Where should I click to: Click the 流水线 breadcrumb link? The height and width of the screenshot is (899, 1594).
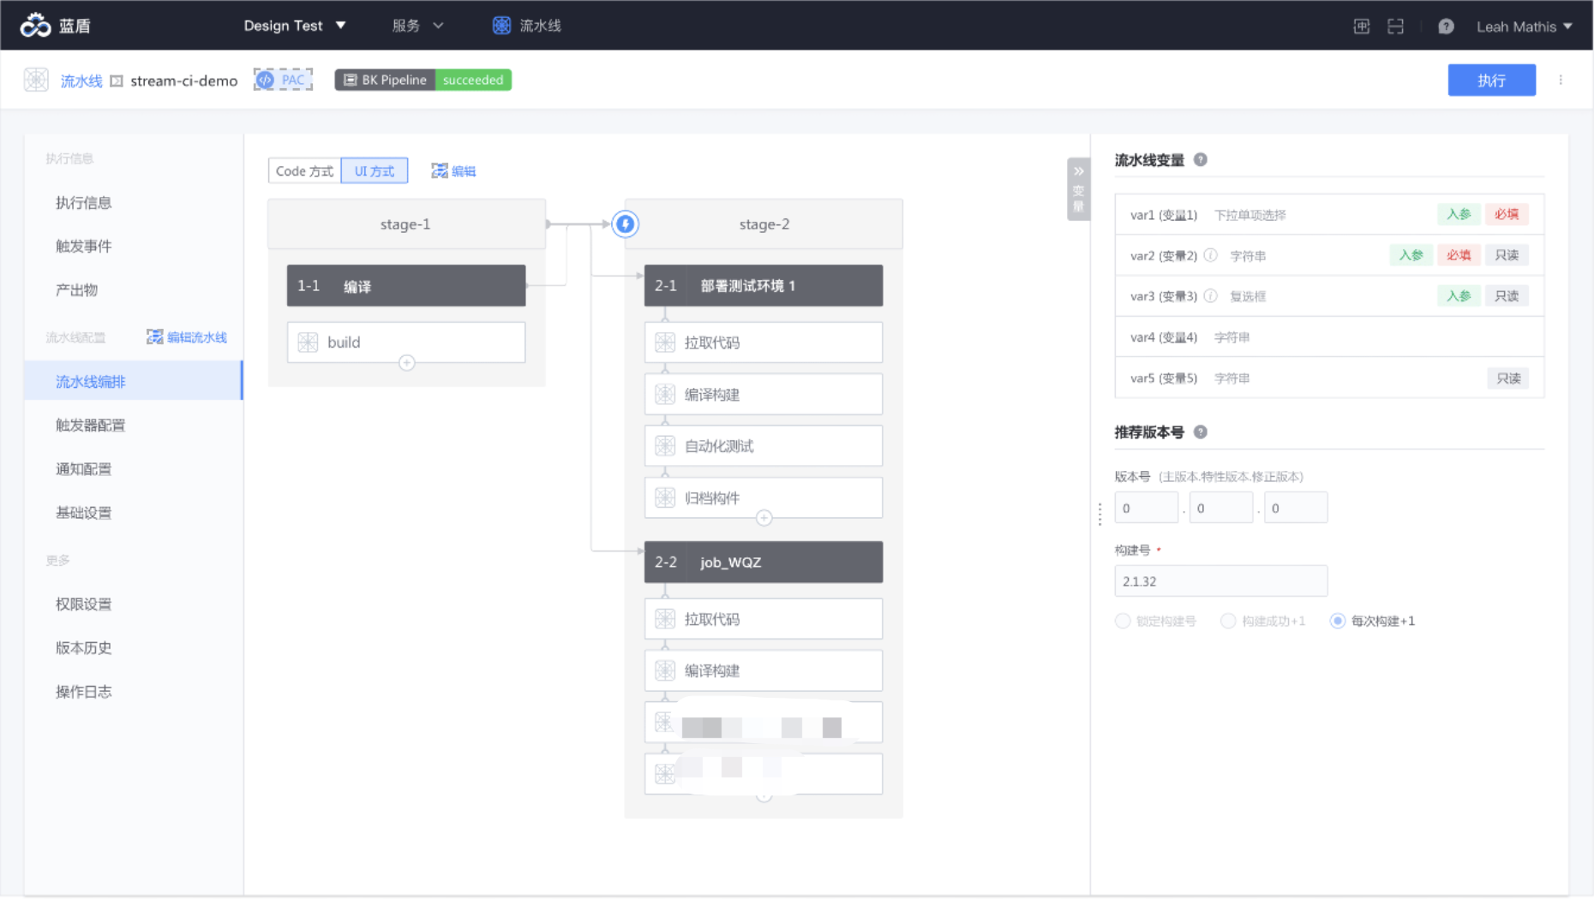click(81, 80)
